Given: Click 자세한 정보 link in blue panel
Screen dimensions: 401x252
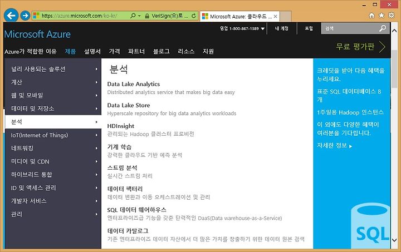Looking at the screenshot, I should click(335, 146).
